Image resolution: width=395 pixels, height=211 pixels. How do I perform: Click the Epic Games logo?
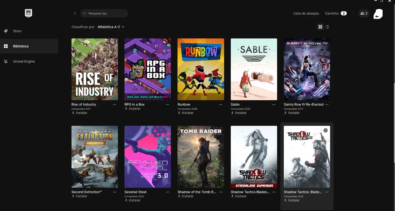click(28, 13)
